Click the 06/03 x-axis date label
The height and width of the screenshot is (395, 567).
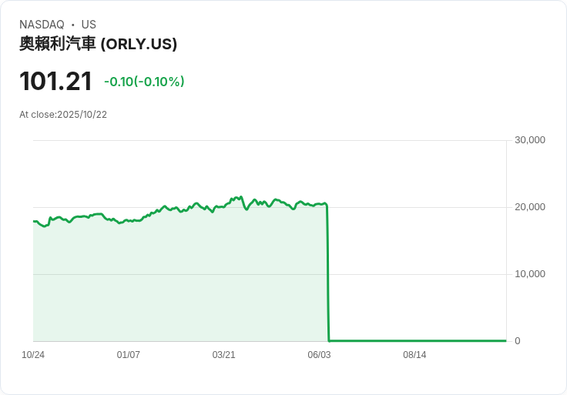(x=319, y=355)
